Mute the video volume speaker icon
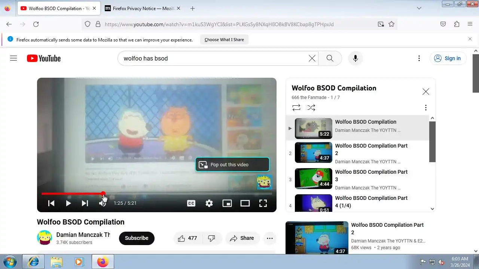479x269 pixels. tap(102, 203)
